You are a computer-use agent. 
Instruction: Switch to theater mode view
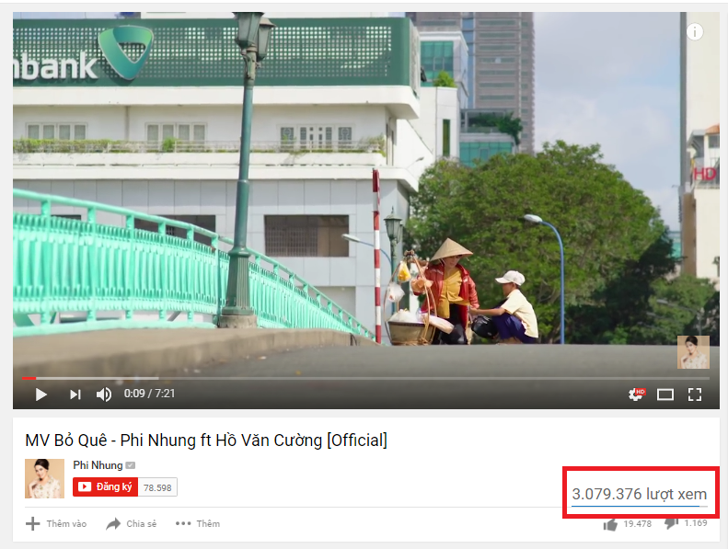click(664, 395)
